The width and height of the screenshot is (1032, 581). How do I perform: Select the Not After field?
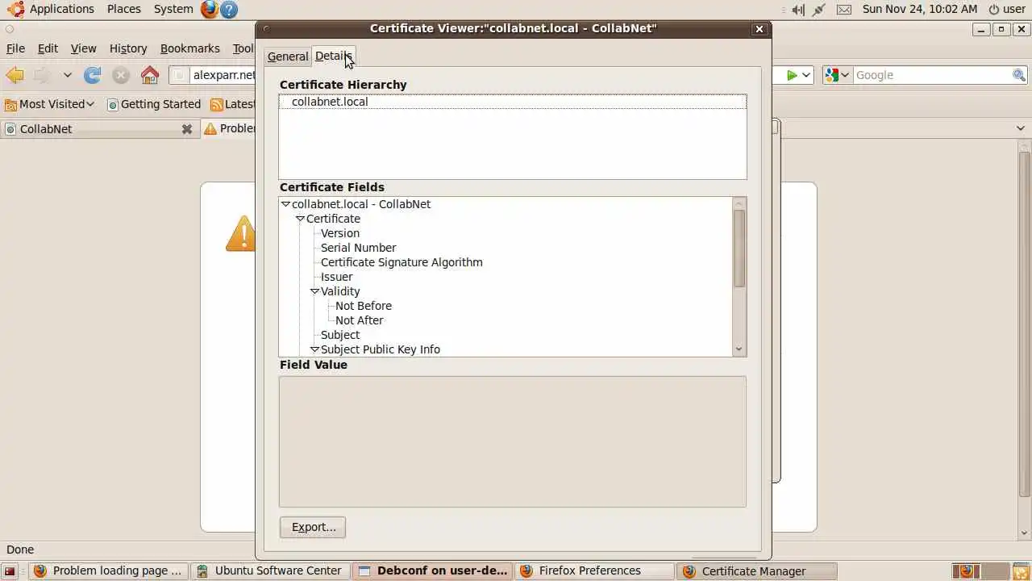360,320
